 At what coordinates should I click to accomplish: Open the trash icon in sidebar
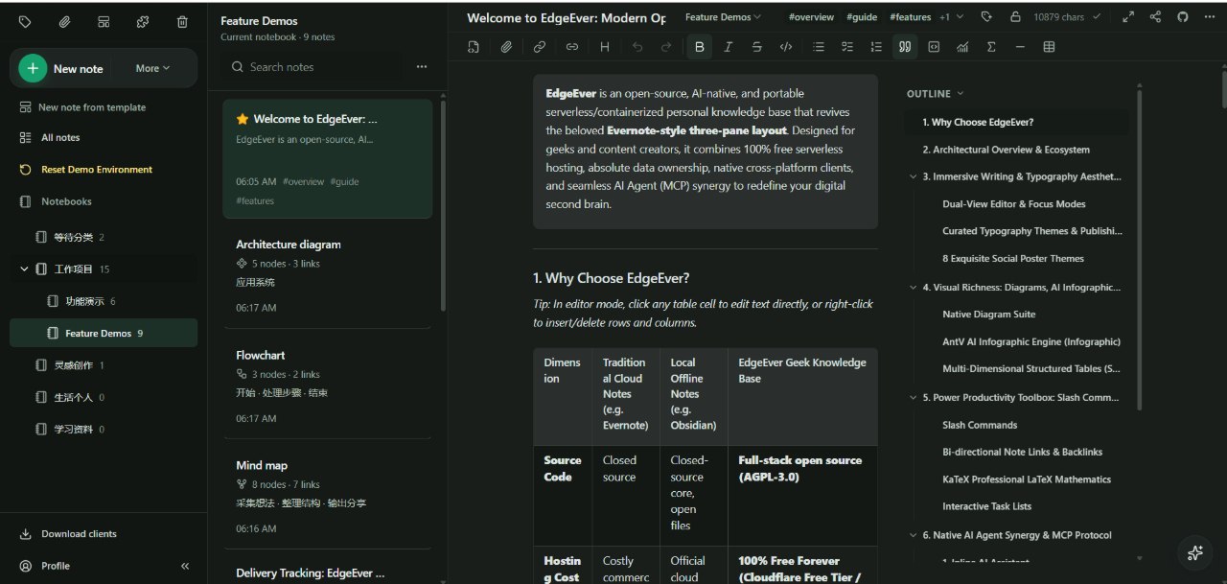tap(182, 21)
